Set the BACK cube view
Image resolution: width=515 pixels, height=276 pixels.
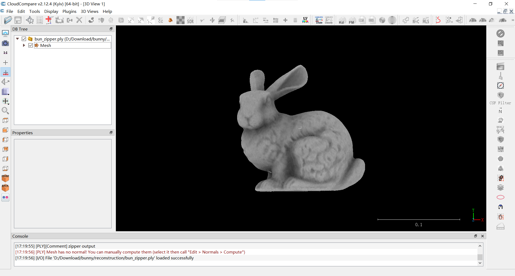(5, 188)
